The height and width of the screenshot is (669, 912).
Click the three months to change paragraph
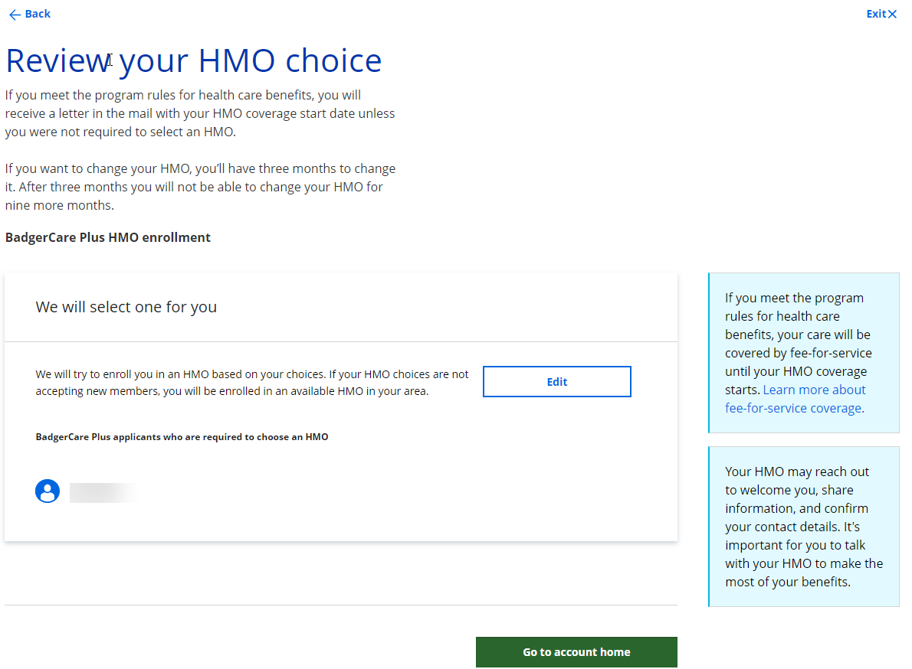(x=200, y=187)
